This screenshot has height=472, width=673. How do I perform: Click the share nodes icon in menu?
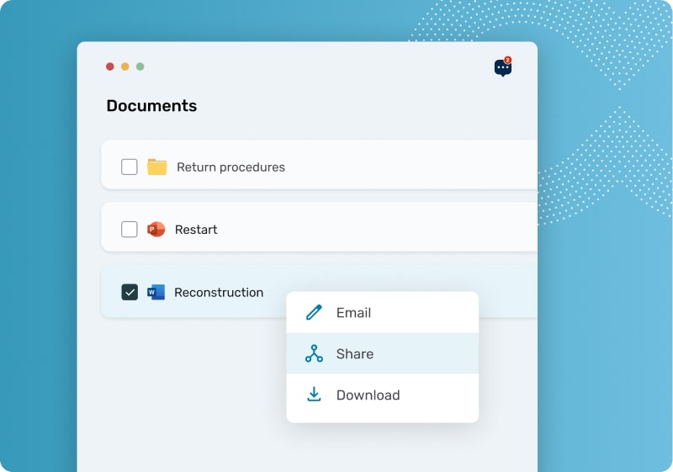click(314, 353)
